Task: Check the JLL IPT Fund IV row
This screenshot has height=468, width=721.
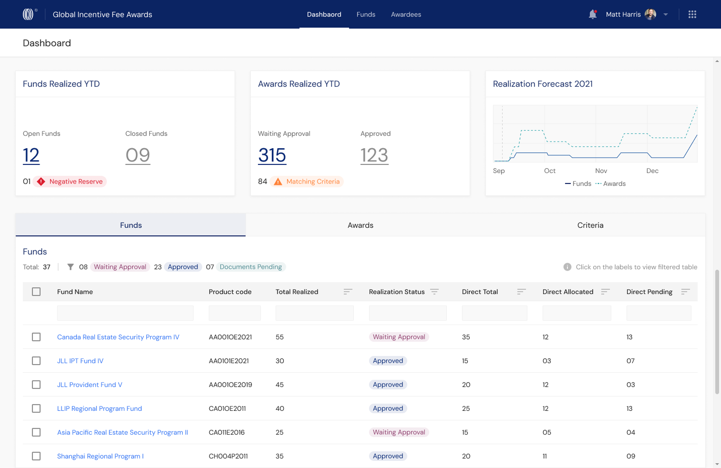Action: [36, 361]
